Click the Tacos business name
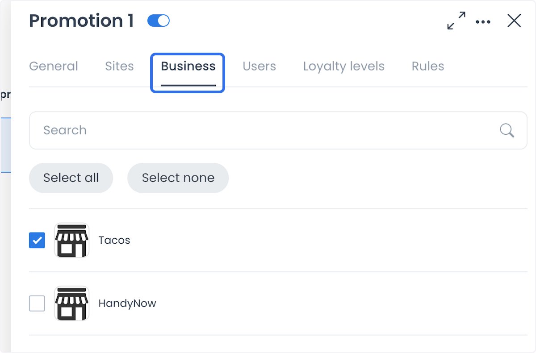This screenshot has height=353, width=536. 114,240
